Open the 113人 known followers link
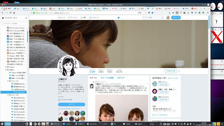 pos(71,109)
